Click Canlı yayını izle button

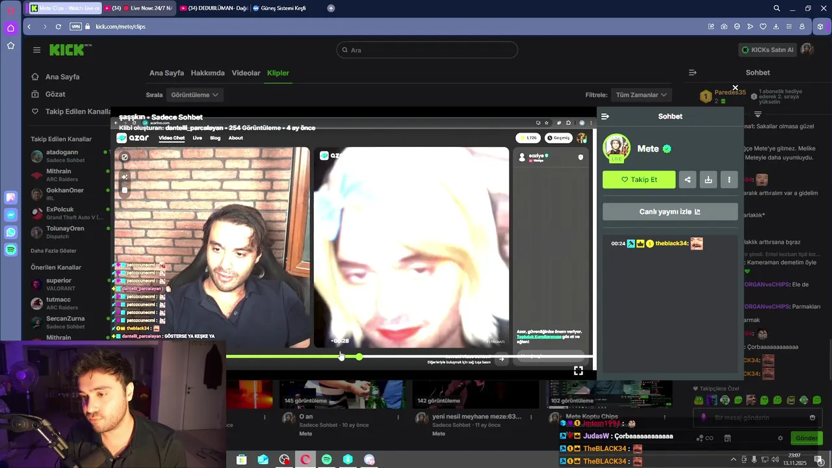(670, 212)
